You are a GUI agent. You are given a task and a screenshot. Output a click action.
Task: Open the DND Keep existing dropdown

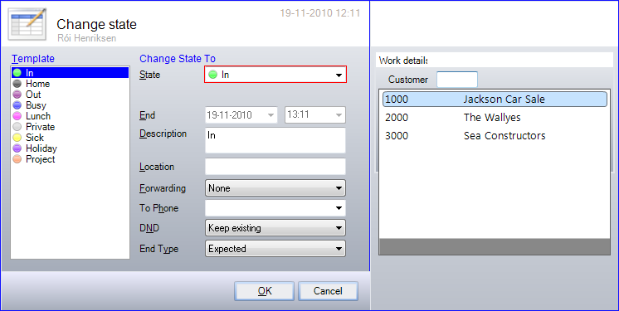tap(275, 228)
